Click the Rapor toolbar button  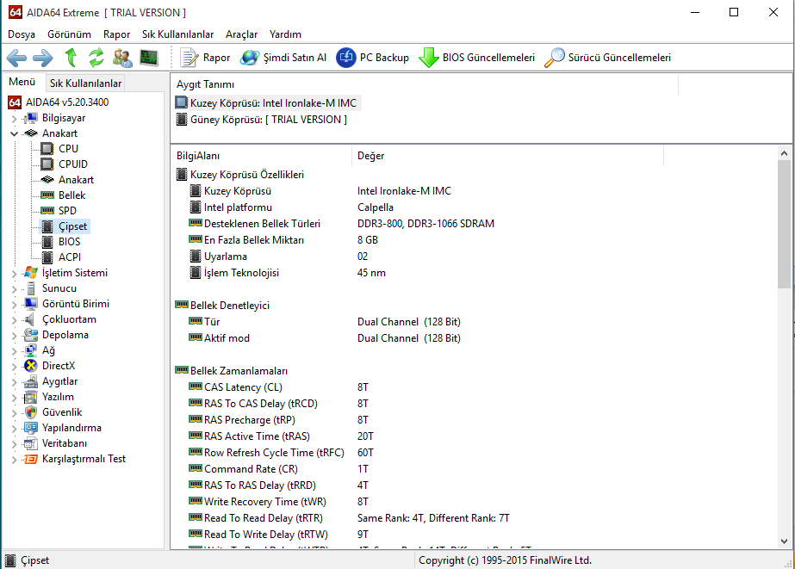click(x=207, y=58)
